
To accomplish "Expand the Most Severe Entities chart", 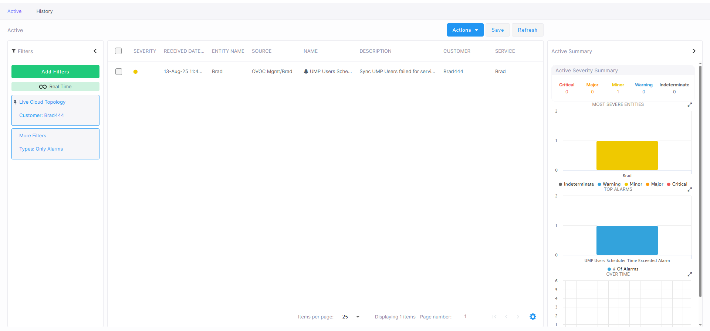I will click(x=690, y=105).
